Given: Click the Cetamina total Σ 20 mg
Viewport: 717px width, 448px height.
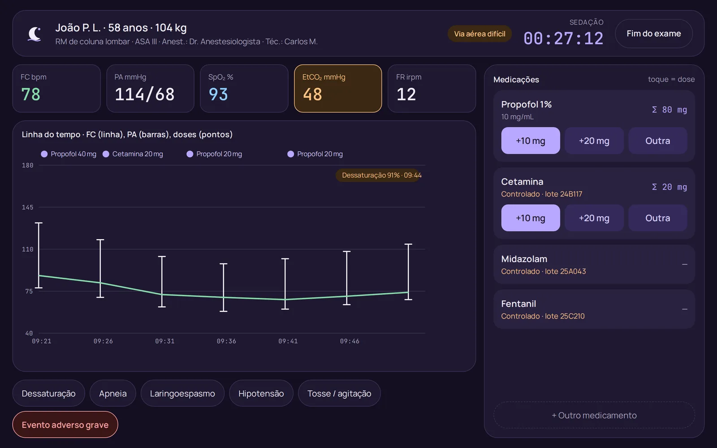Looking at the screenshot, I should (669, 187).
